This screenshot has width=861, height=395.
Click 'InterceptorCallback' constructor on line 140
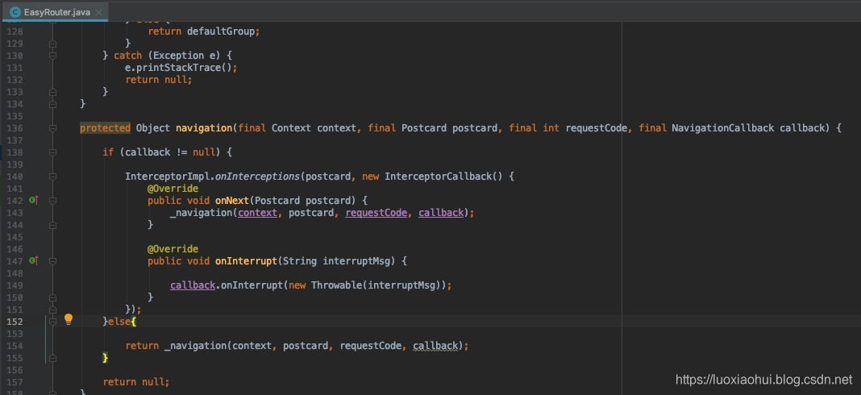pos(438,177)
